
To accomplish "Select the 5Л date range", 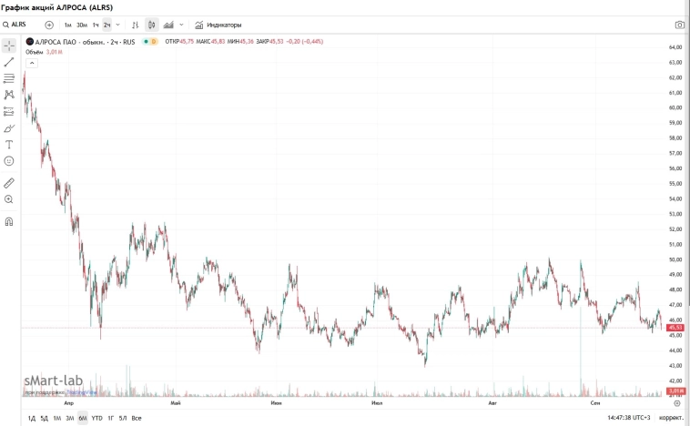I will pos(123,418).
